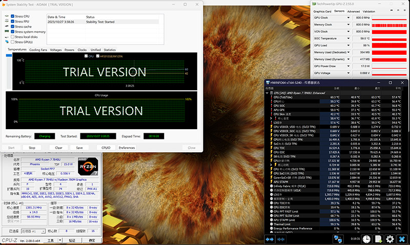Click the HWiNFO clock reset-timer icon
The width and height of the screenshot is (410, 245).
point(366,239)
